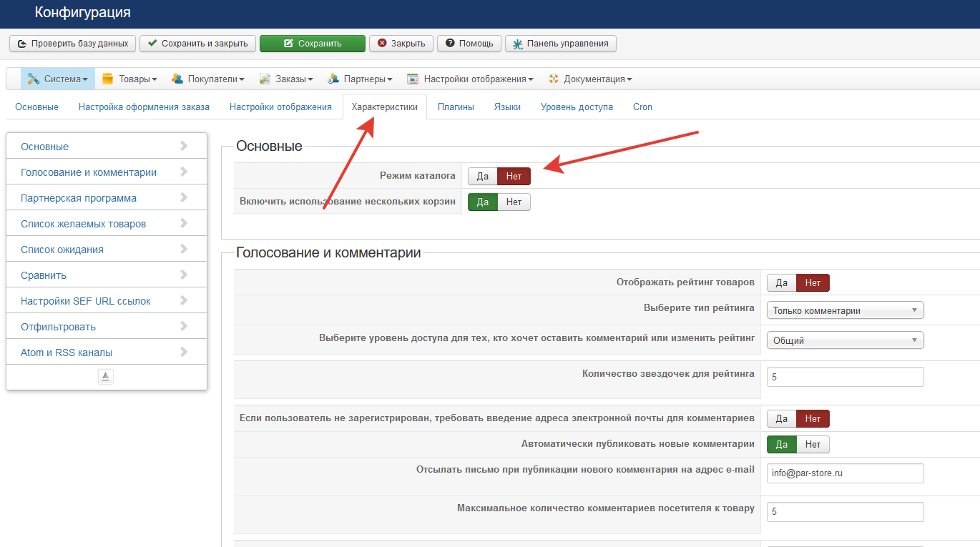Click the checkmark icon on Сохранить и закрыть
Screen dimensions: 980x547
click(x=152, y=44)
